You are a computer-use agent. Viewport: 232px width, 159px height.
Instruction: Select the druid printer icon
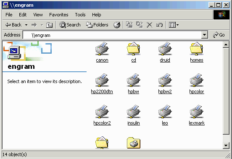click(165, 49)
